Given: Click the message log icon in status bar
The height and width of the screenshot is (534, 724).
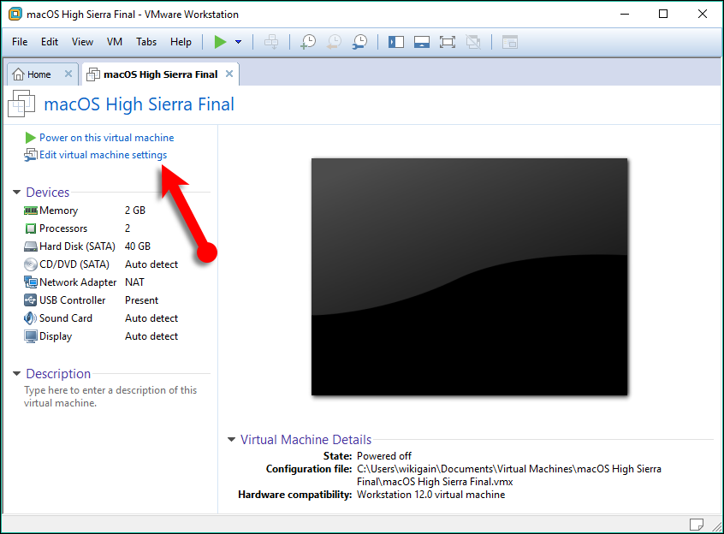Looking at the screenshot, I should (x=697, y=525).
